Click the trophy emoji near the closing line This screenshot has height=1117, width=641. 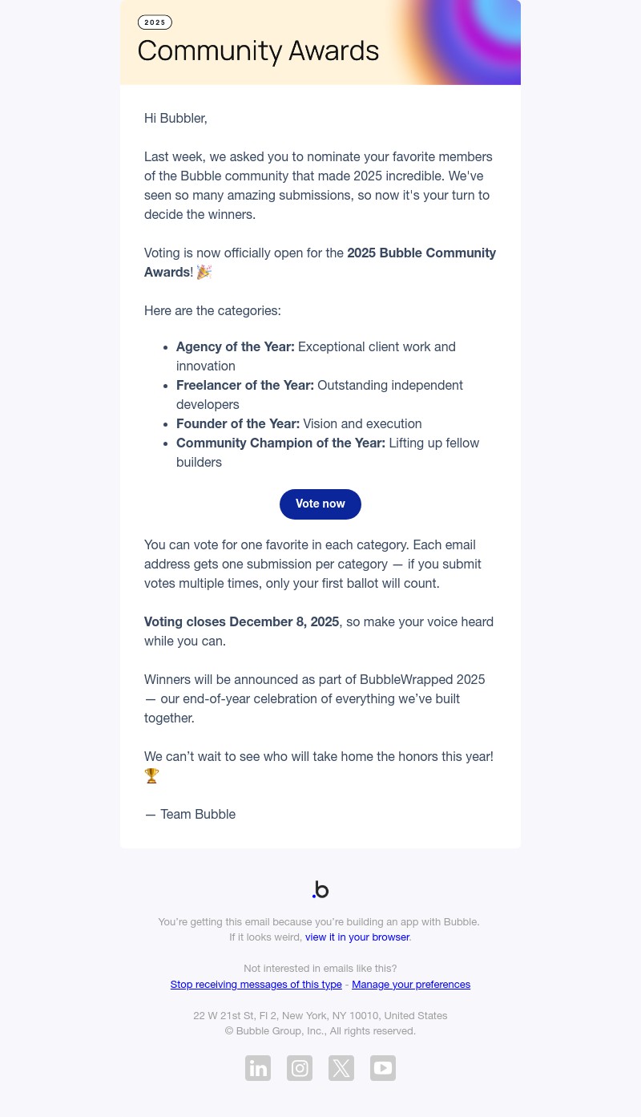[151, 775]
